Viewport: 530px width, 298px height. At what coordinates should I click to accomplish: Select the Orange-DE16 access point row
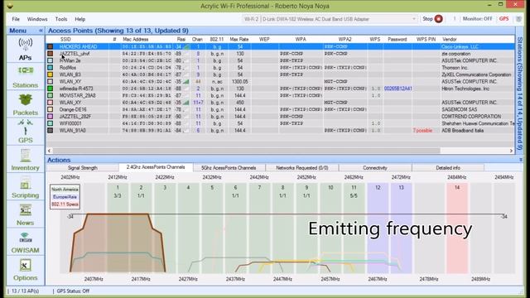click(280, 109)
